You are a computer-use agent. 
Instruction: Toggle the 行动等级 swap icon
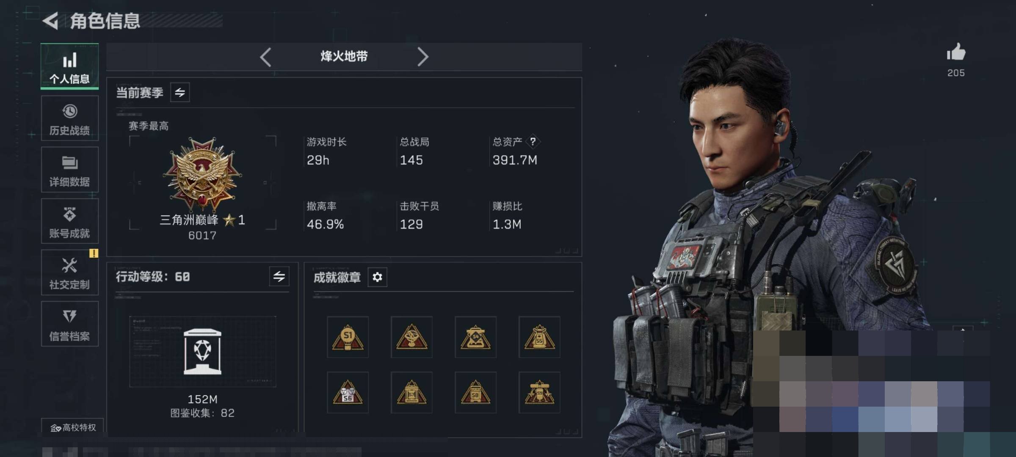279,276
